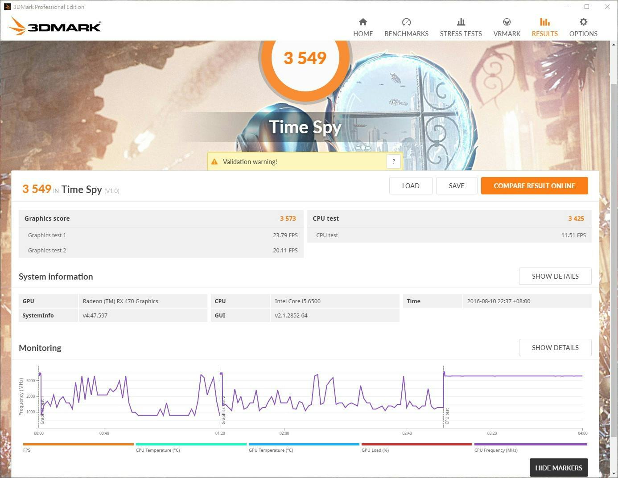Hide markers on the monitoring graph

558,468
